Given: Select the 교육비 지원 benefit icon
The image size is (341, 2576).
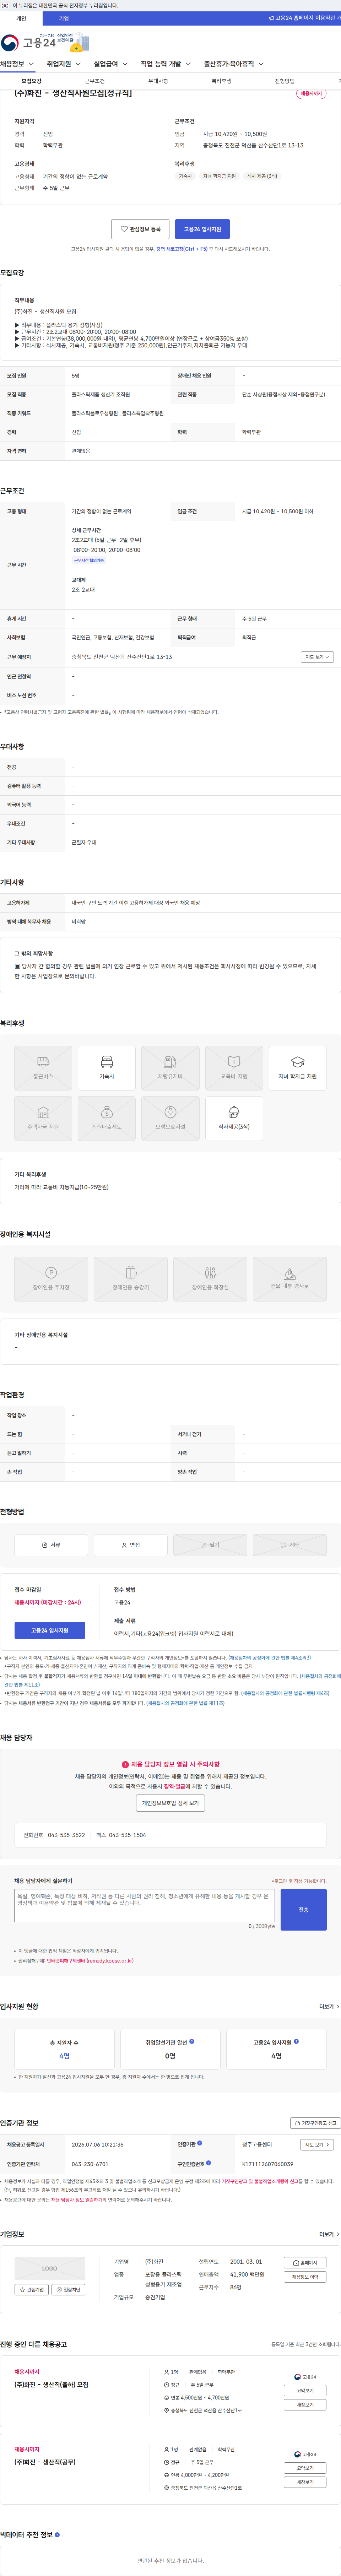Looking at the screenshot, I should click(x=234, y=1068).
